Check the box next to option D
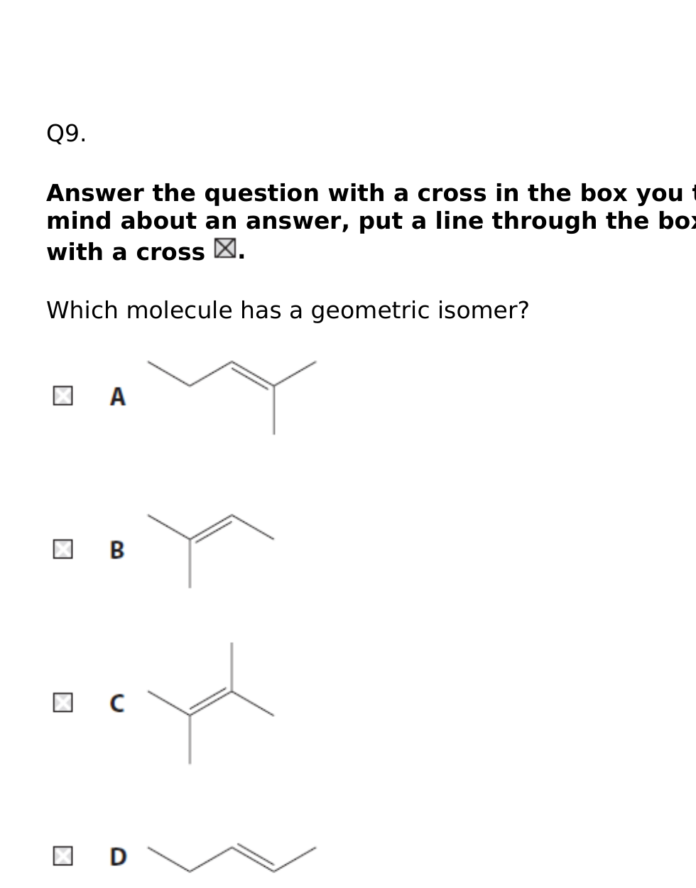Viewport: 696px width, 888px height. point(62,856)
